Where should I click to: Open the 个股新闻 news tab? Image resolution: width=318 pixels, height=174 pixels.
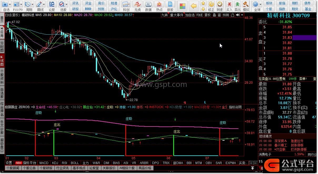13,168
